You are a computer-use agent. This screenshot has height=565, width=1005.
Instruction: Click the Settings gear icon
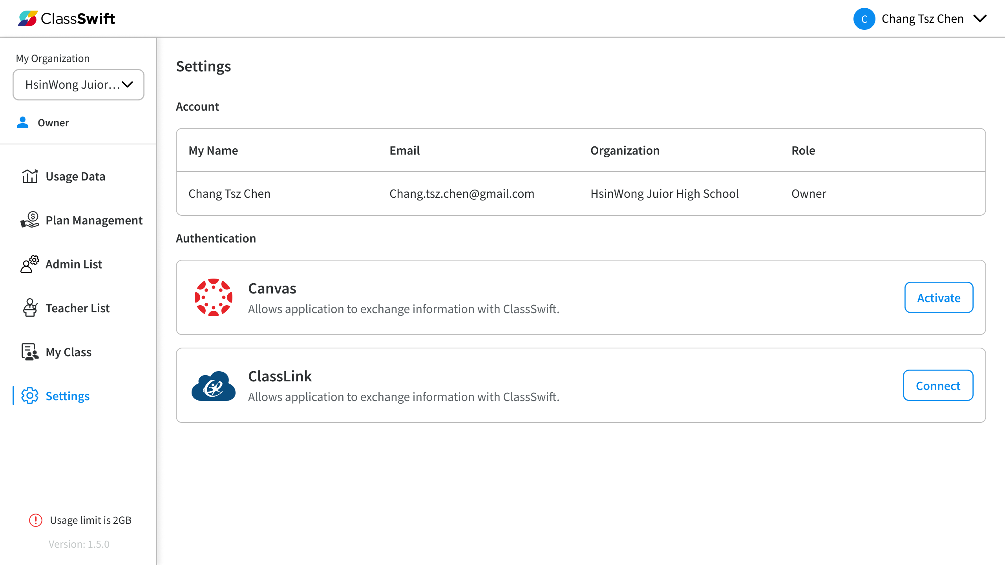pos(30,396)
